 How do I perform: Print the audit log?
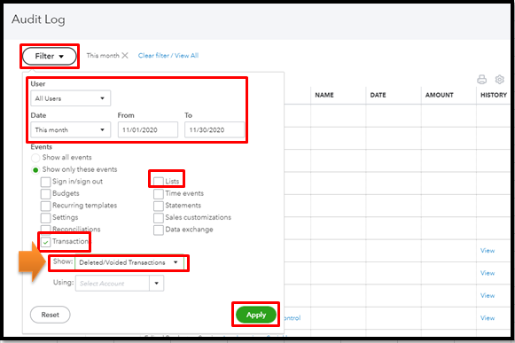click(482, 79)
